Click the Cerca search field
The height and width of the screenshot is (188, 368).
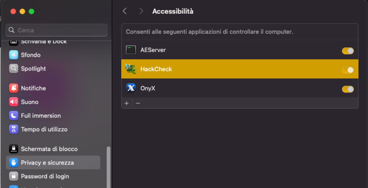pyautogui.click(x=57, y=30)
